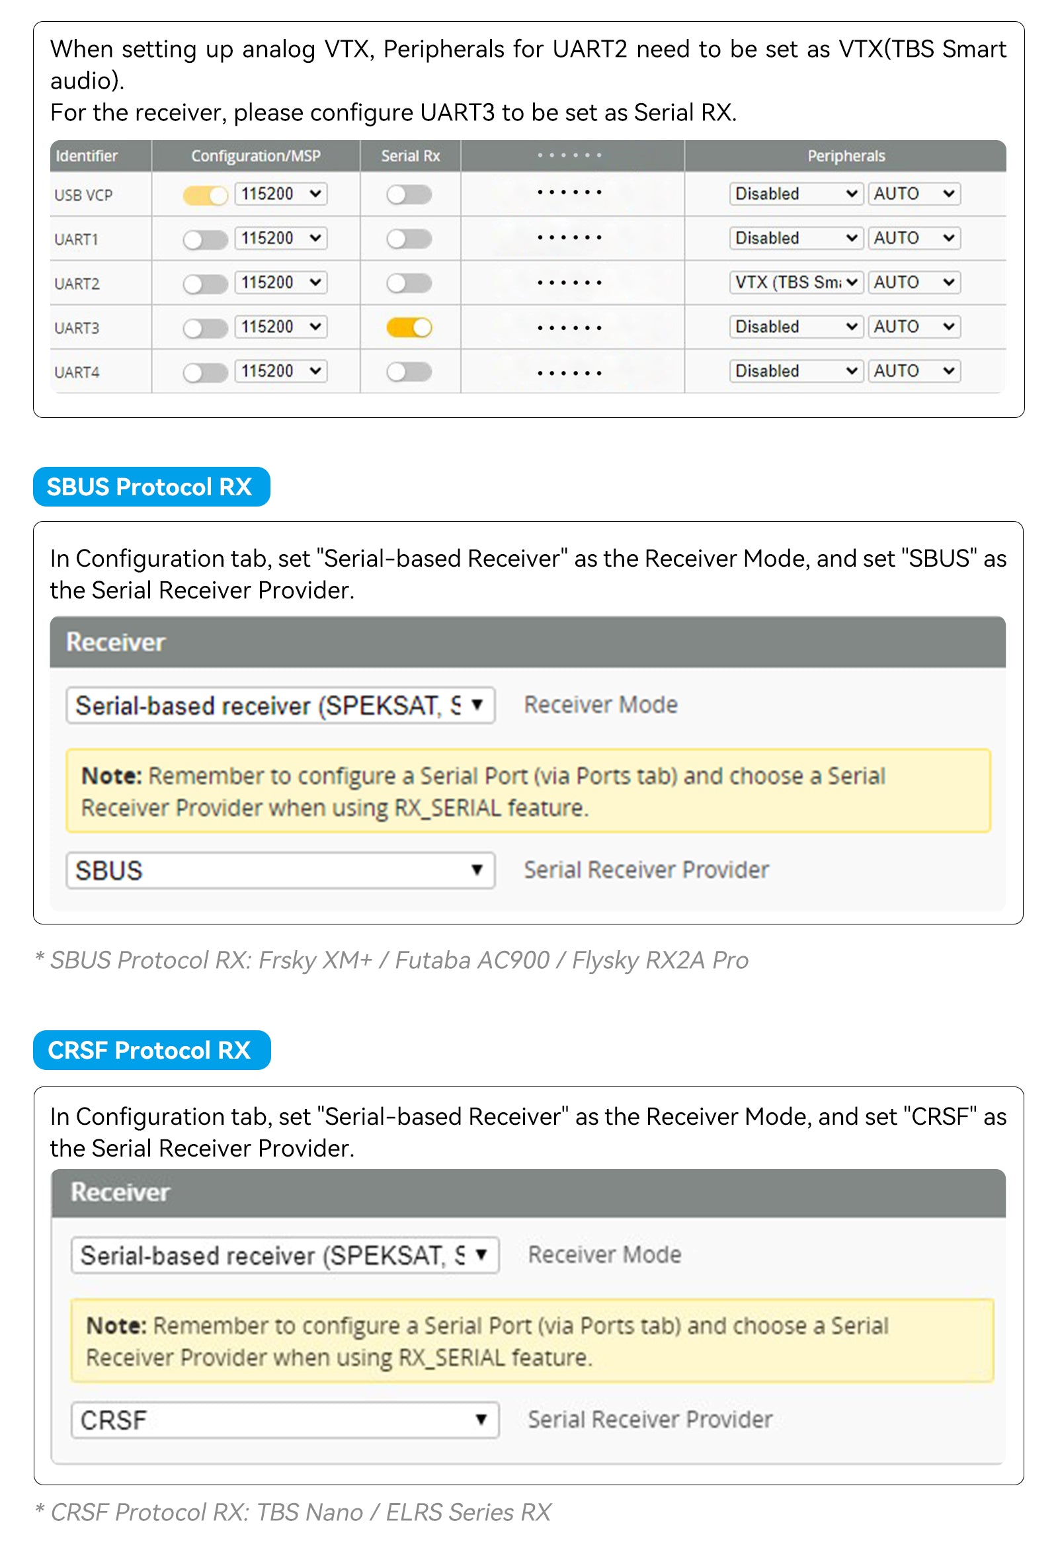Screen dimensions: 1058x1554
Task: Toggle UART4 Configuration/MSP switch
Action: click(x=204, y=372)
